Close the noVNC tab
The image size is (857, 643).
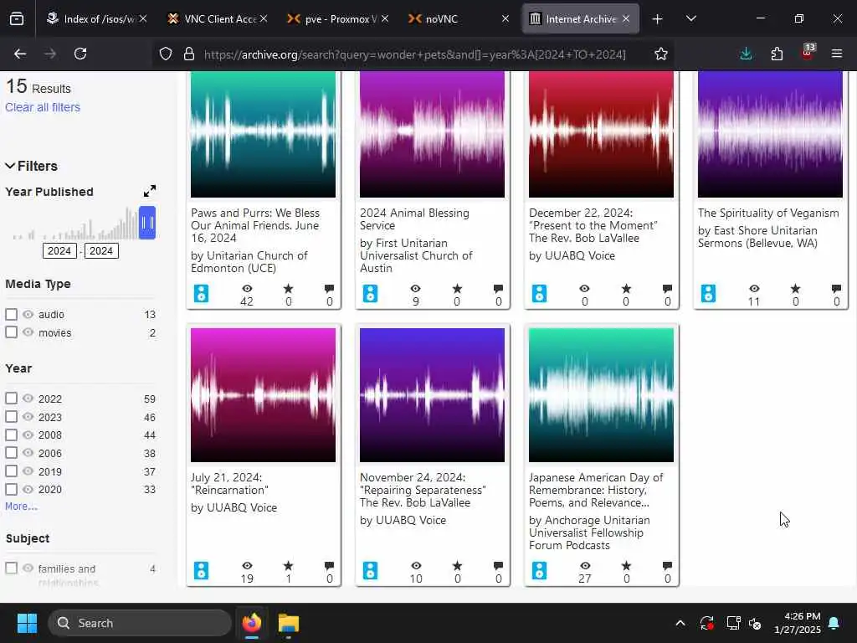pyautogui.click(x=505, y=19)
